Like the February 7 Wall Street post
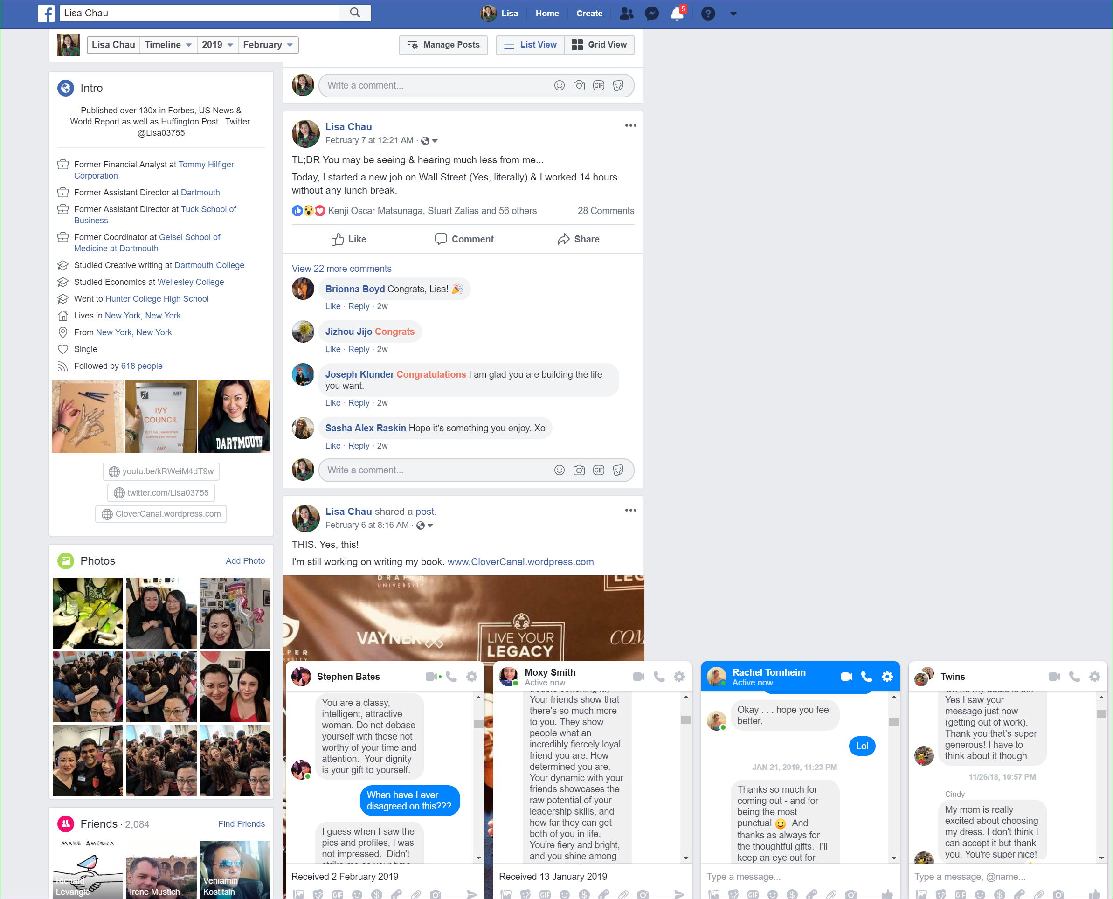The height and width of the screenshot is (899, 1113). (x=349, y=239)
